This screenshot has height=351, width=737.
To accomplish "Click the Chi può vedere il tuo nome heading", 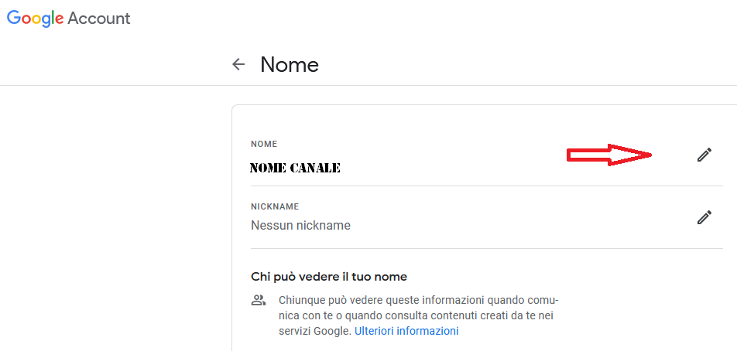I will [329, 277].
